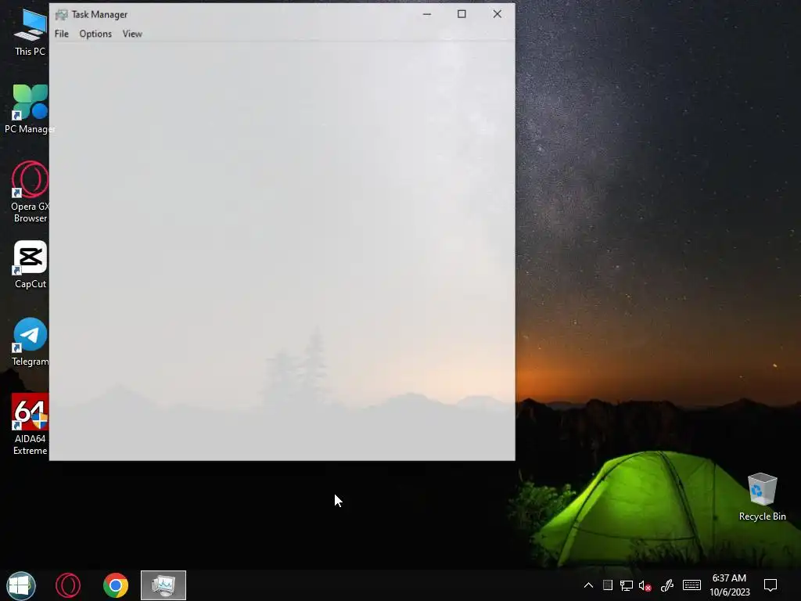The width and height of the screenshot is (801, 601).
Task: Open the notification Action Center
Action: (770, 585)
